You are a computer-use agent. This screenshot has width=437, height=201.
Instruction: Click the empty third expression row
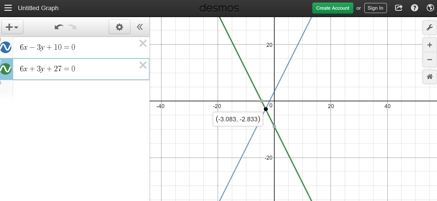81,89
